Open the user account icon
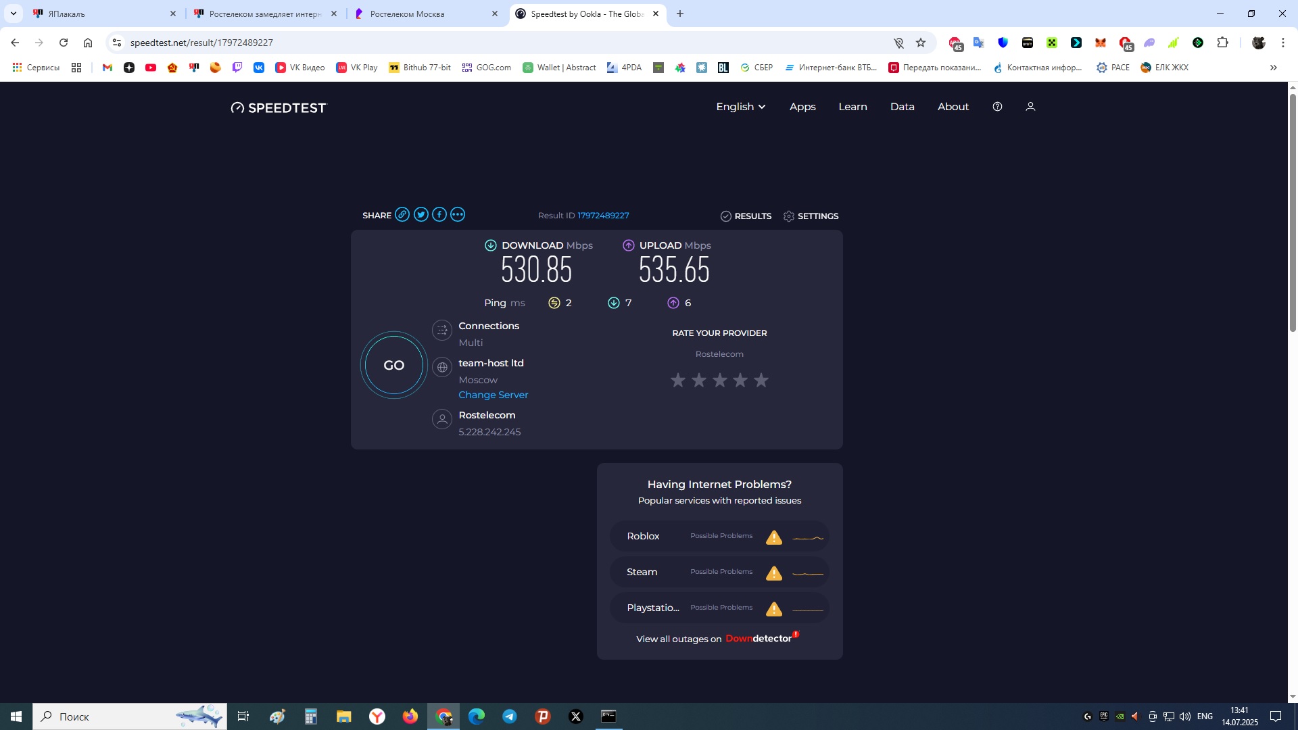This screenshot has height=730, width=1298. [1030, 107]
